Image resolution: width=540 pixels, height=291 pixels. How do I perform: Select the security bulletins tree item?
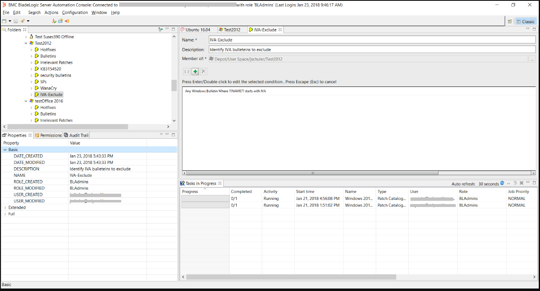[x=56, y=75]
